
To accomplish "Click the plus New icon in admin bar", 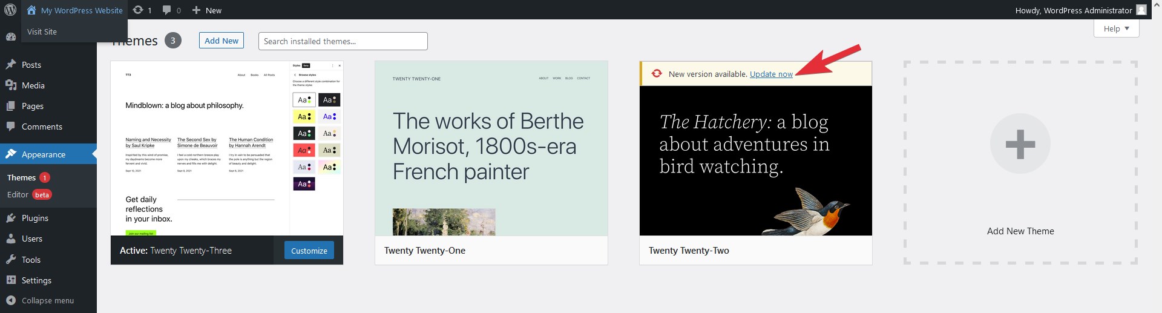I will pos(196,10).
